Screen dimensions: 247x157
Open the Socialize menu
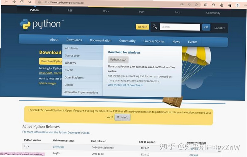[220, 28]
